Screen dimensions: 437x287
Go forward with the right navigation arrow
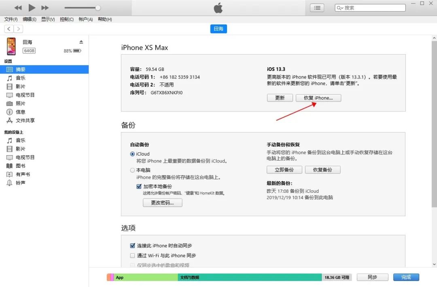tap(18, 29)
